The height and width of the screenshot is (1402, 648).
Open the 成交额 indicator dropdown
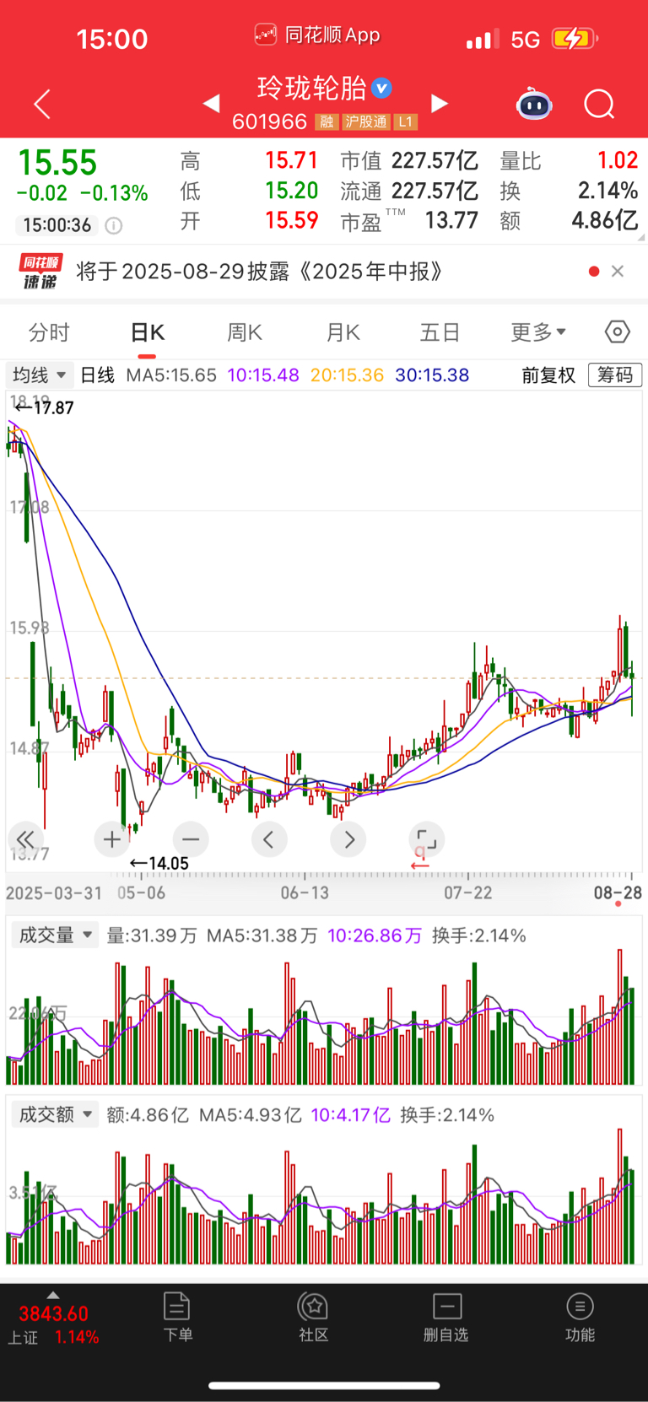tap(55, 1114)
